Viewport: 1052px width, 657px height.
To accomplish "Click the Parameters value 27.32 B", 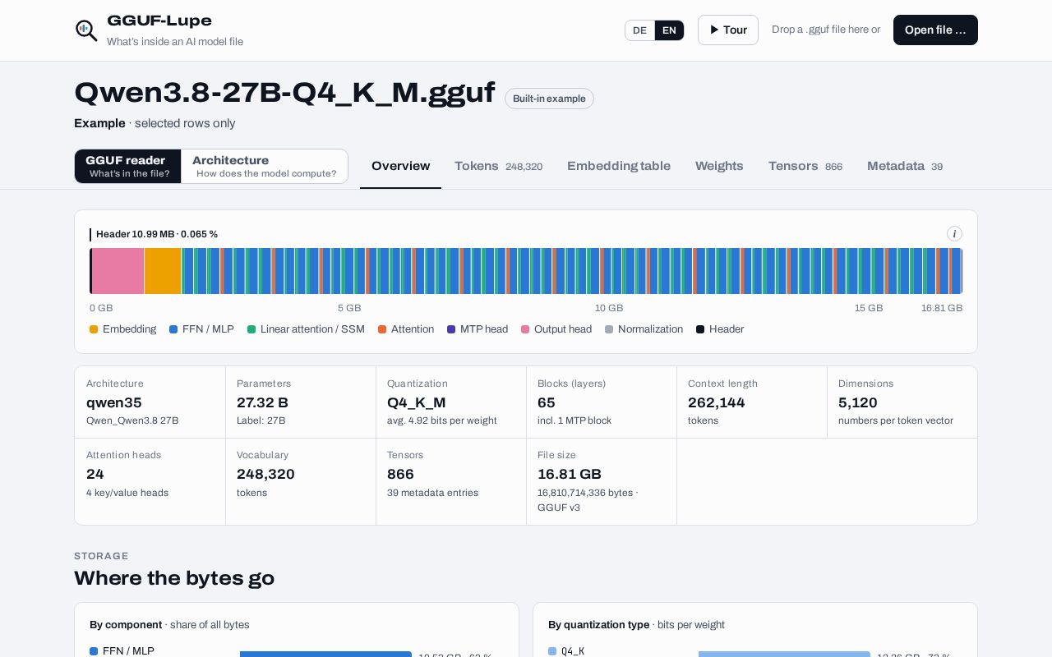I will (262, 402).
